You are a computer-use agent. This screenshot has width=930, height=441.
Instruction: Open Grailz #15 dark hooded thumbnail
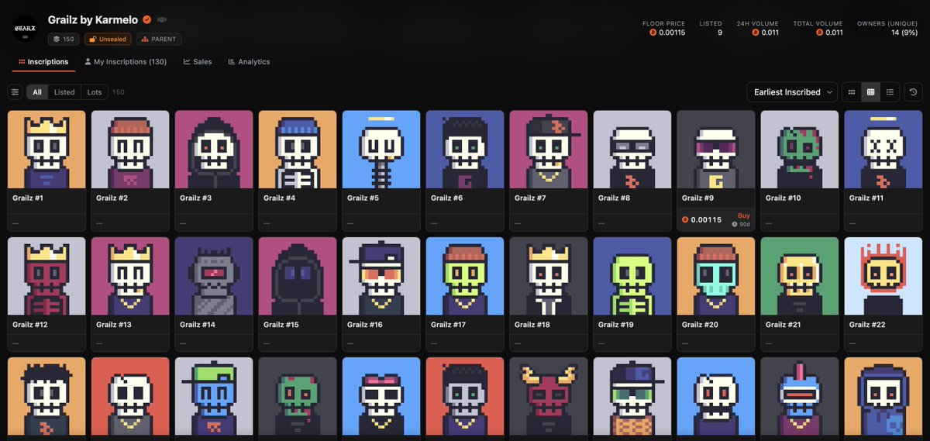tap(298, 276)
